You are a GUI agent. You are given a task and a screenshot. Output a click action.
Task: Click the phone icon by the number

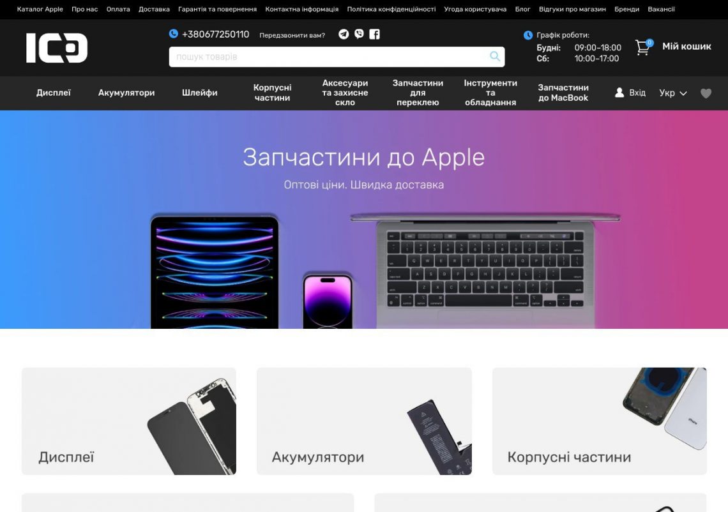[173, 33]
